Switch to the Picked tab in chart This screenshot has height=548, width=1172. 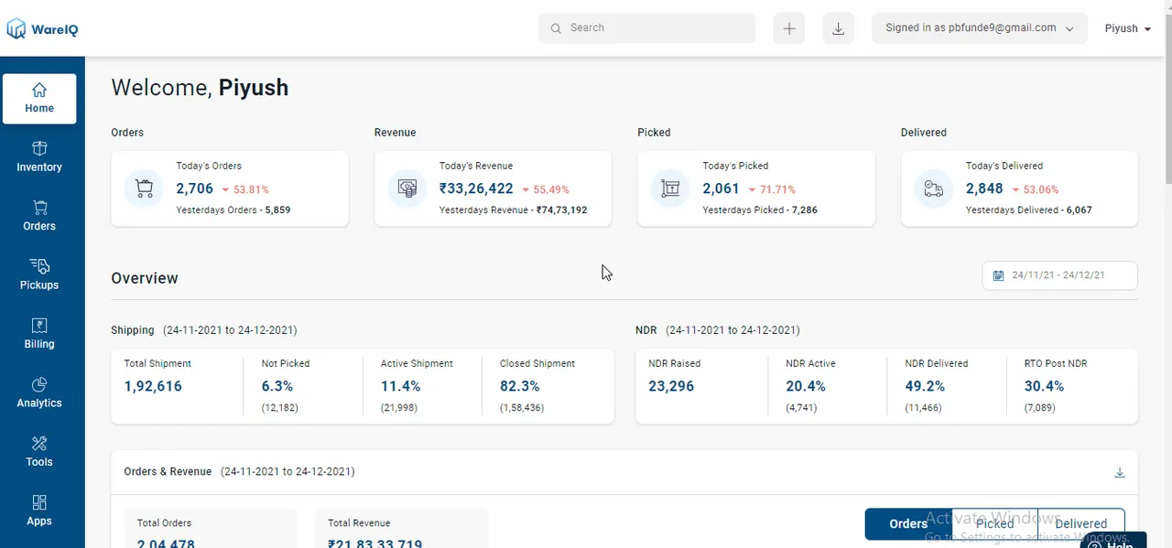click(994, 524)
